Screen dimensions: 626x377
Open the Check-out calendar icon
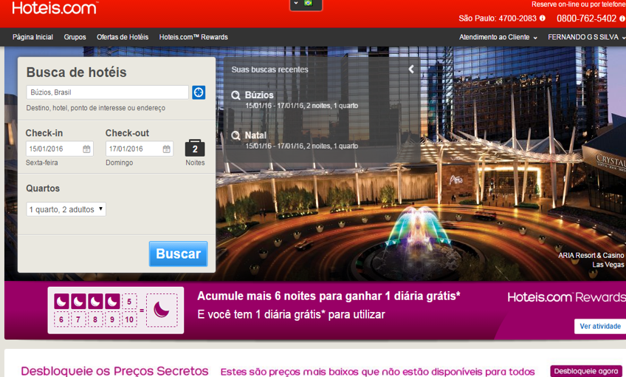(x=166, y=149)
